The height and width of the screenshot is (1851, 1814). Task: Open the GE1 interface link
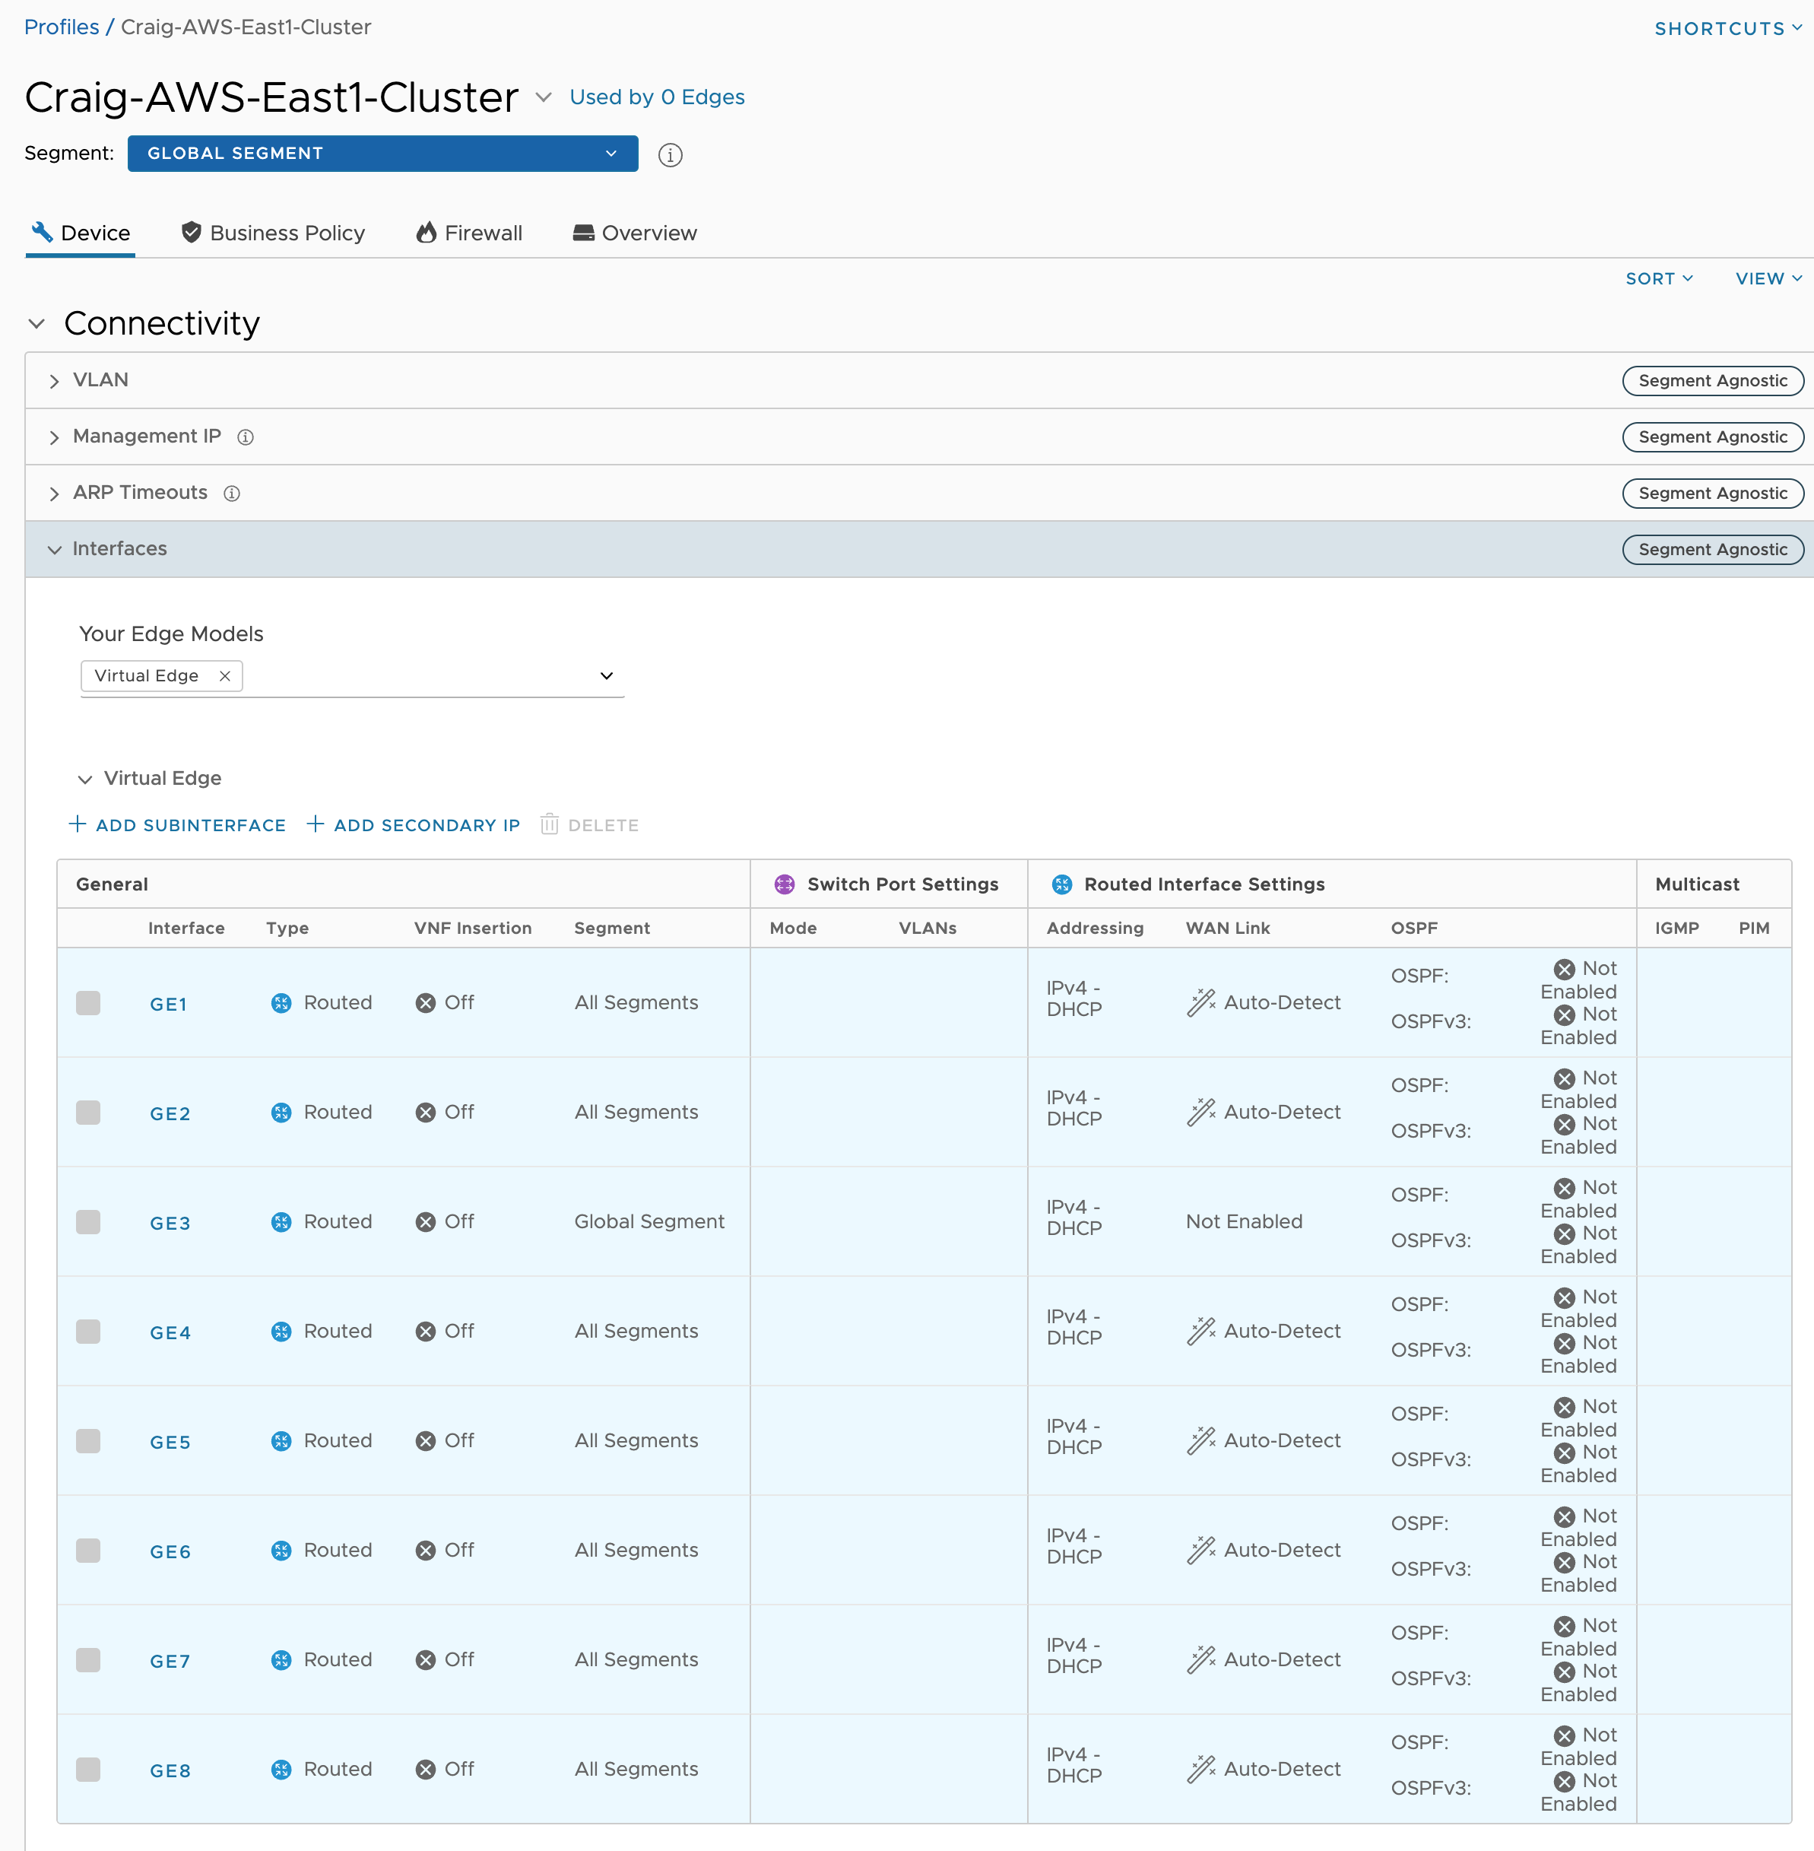(169, 1005)
